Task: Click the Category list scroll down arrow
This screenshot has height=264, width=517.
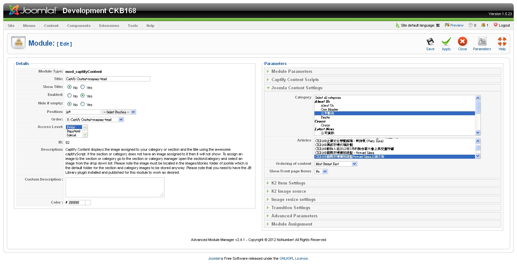Action: [x=478, y=133]
